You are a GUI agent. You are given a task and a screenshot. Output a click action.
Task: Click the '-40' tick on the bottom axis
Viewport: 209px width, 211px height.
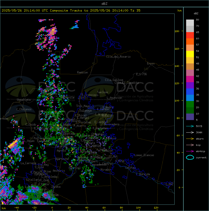click(17, 208)
